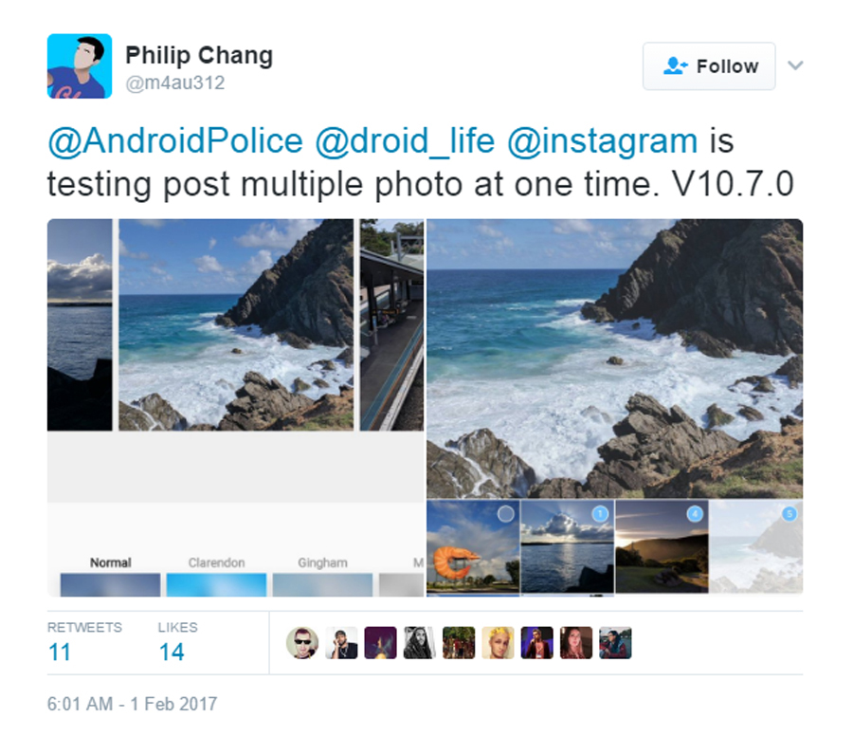Open the @AndroidPolice mention link

[175, 140]
